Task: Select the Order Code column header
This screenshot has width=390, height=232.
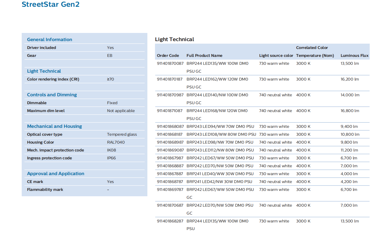Action: pos(168,55)
